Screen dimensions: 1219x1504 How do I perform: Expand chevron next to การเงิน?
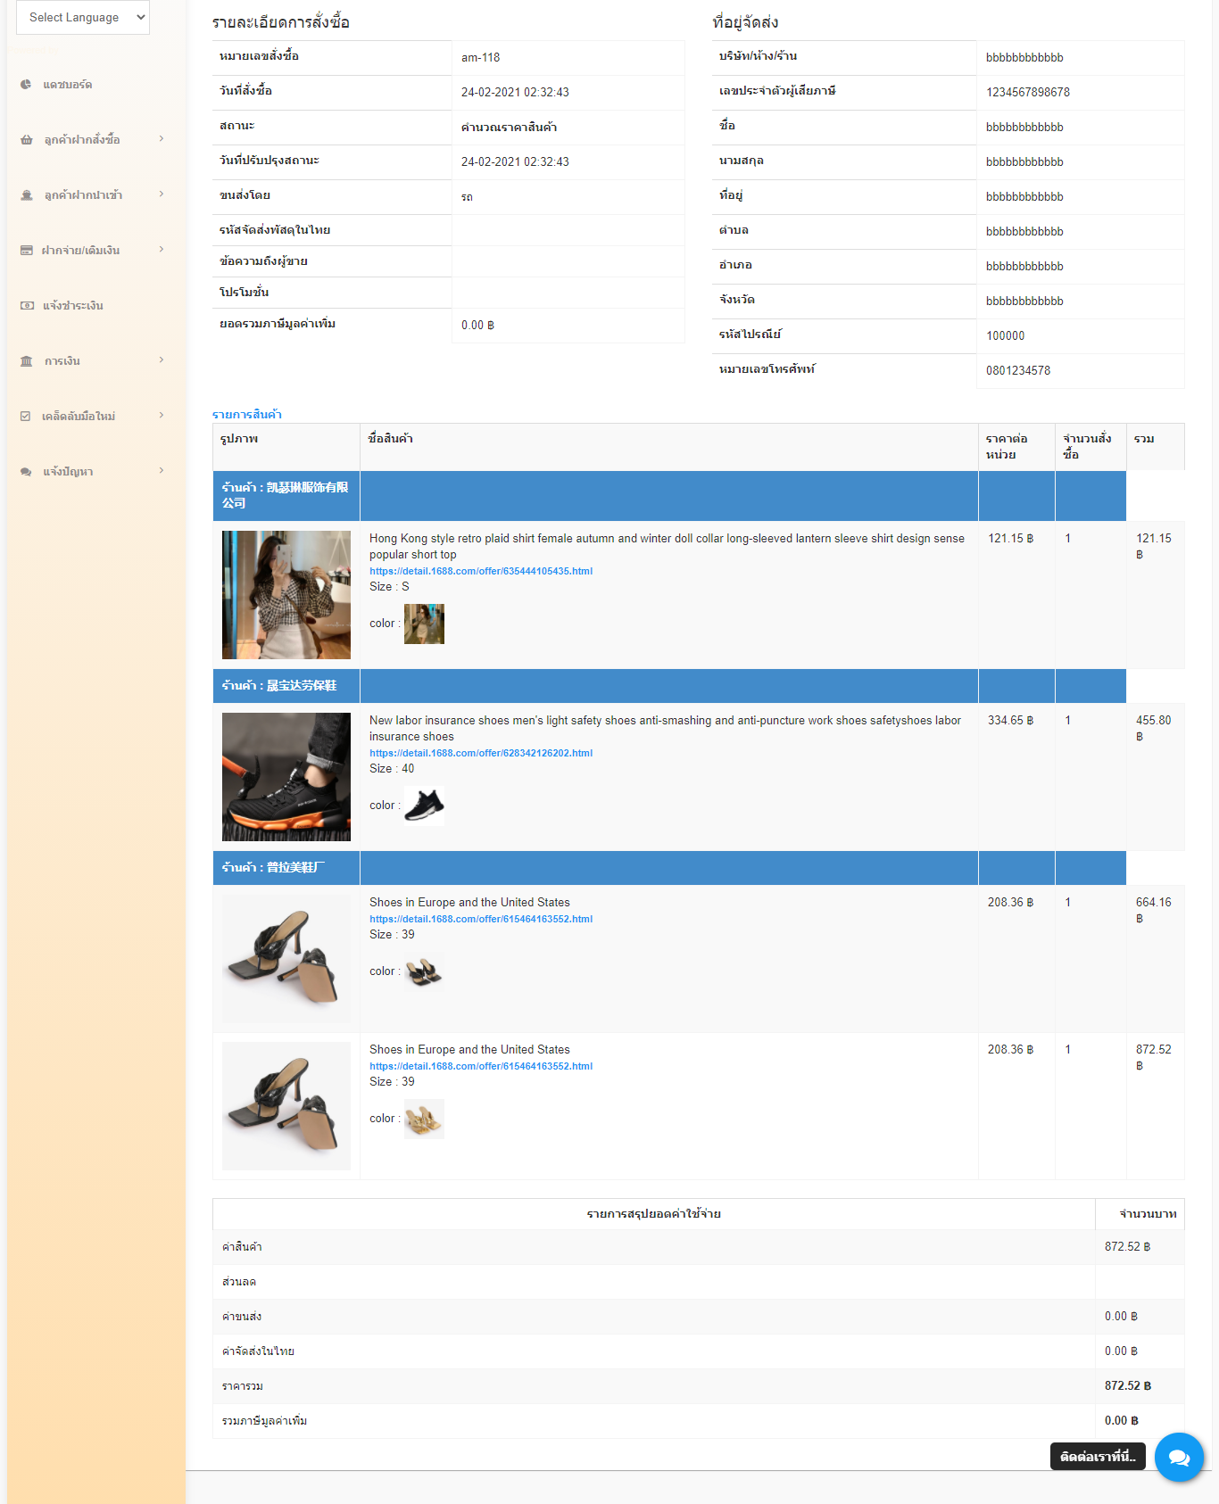[x=162, y=359]
